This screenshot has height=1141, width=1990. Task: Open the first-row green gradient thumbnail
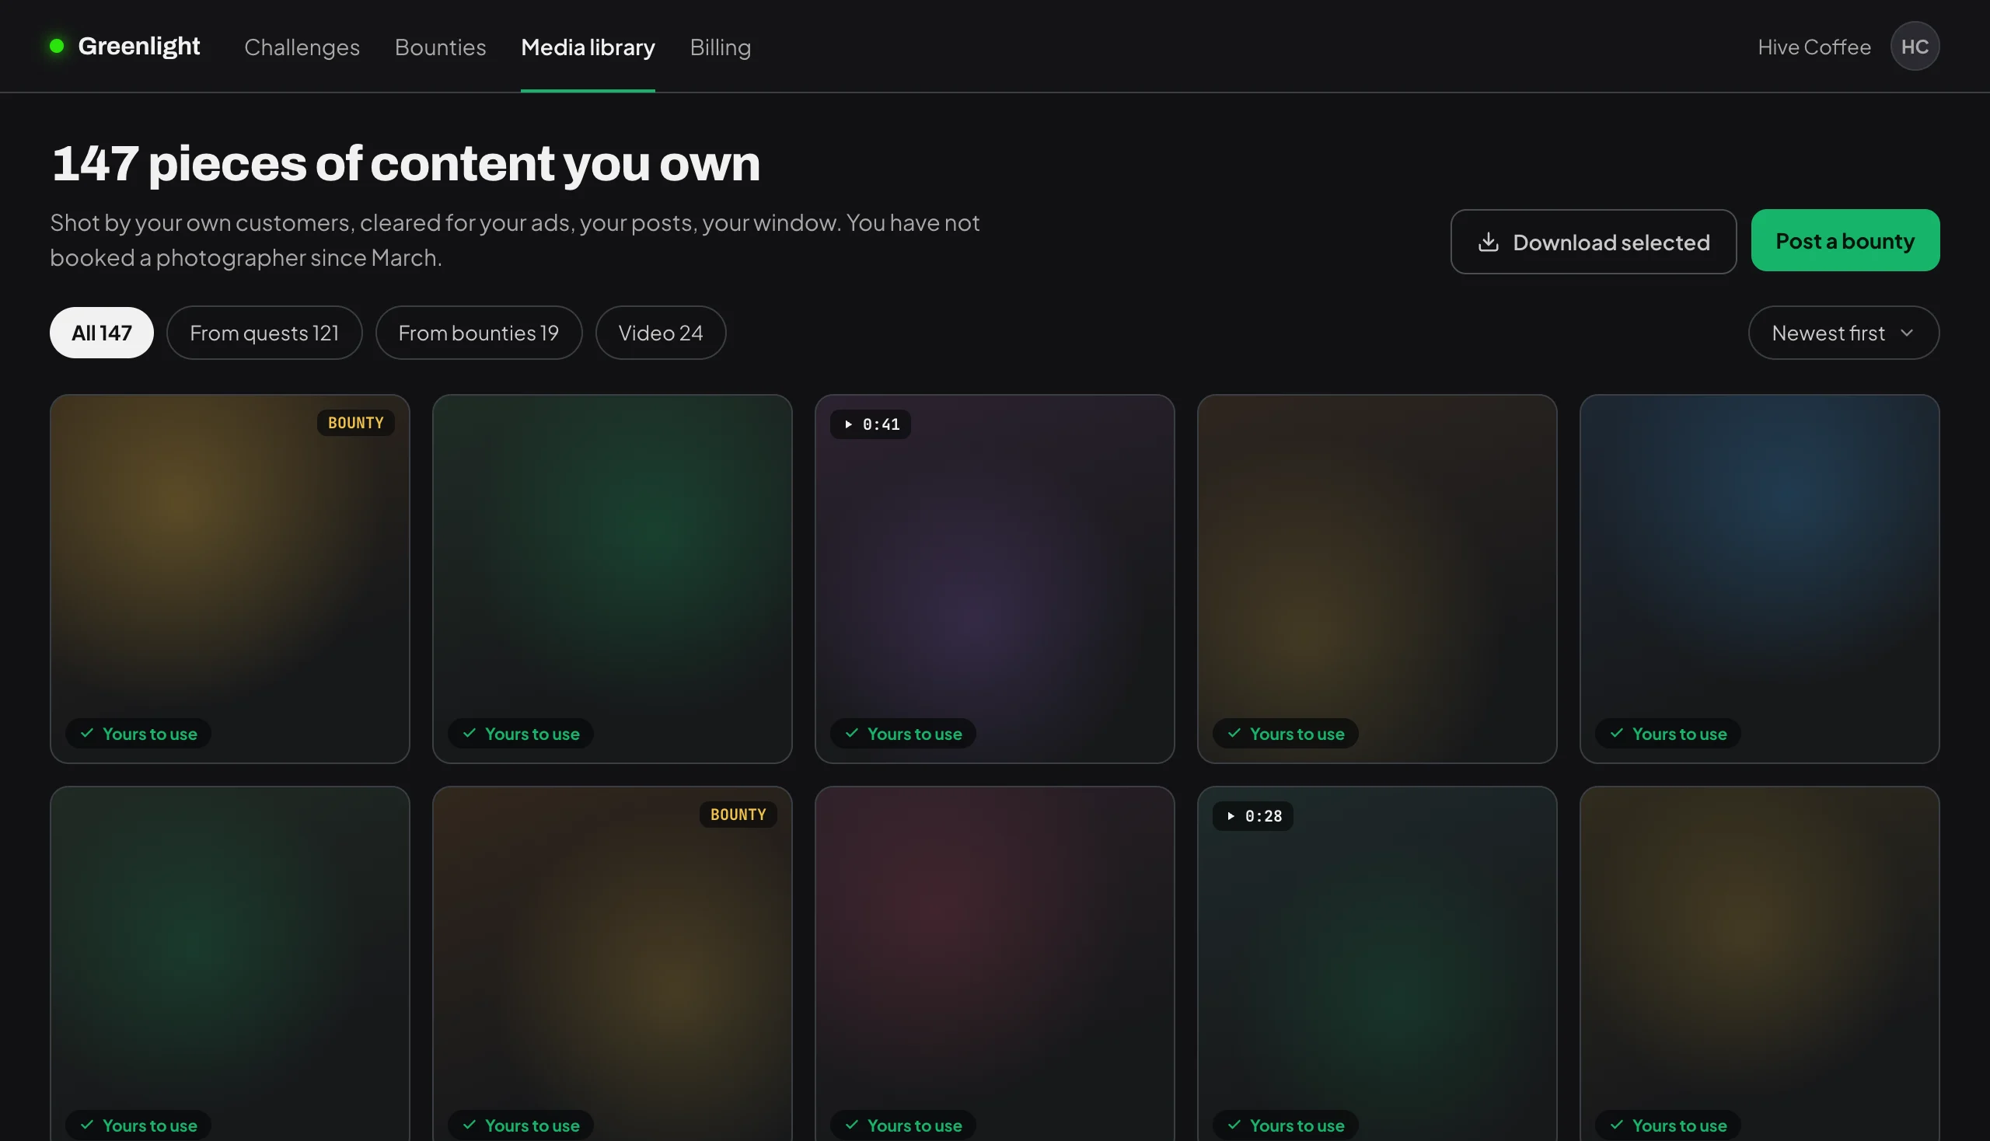pos(612,579)
